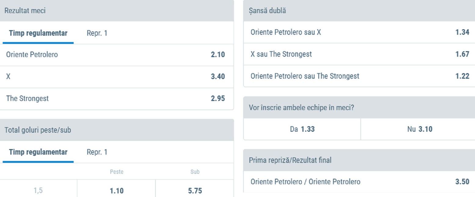Pick Oriente Petrolero / Oriente Petrolero 3.50

click(359, 182)
